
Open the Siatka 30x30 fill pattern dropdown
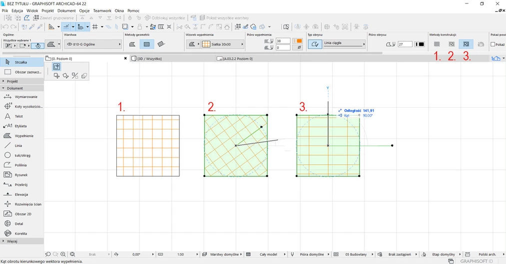coord(223,44)
